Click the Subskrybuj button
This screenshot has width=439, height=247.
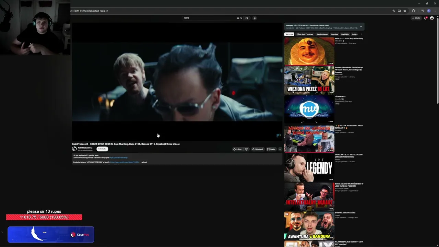click(x=102, y=149)
